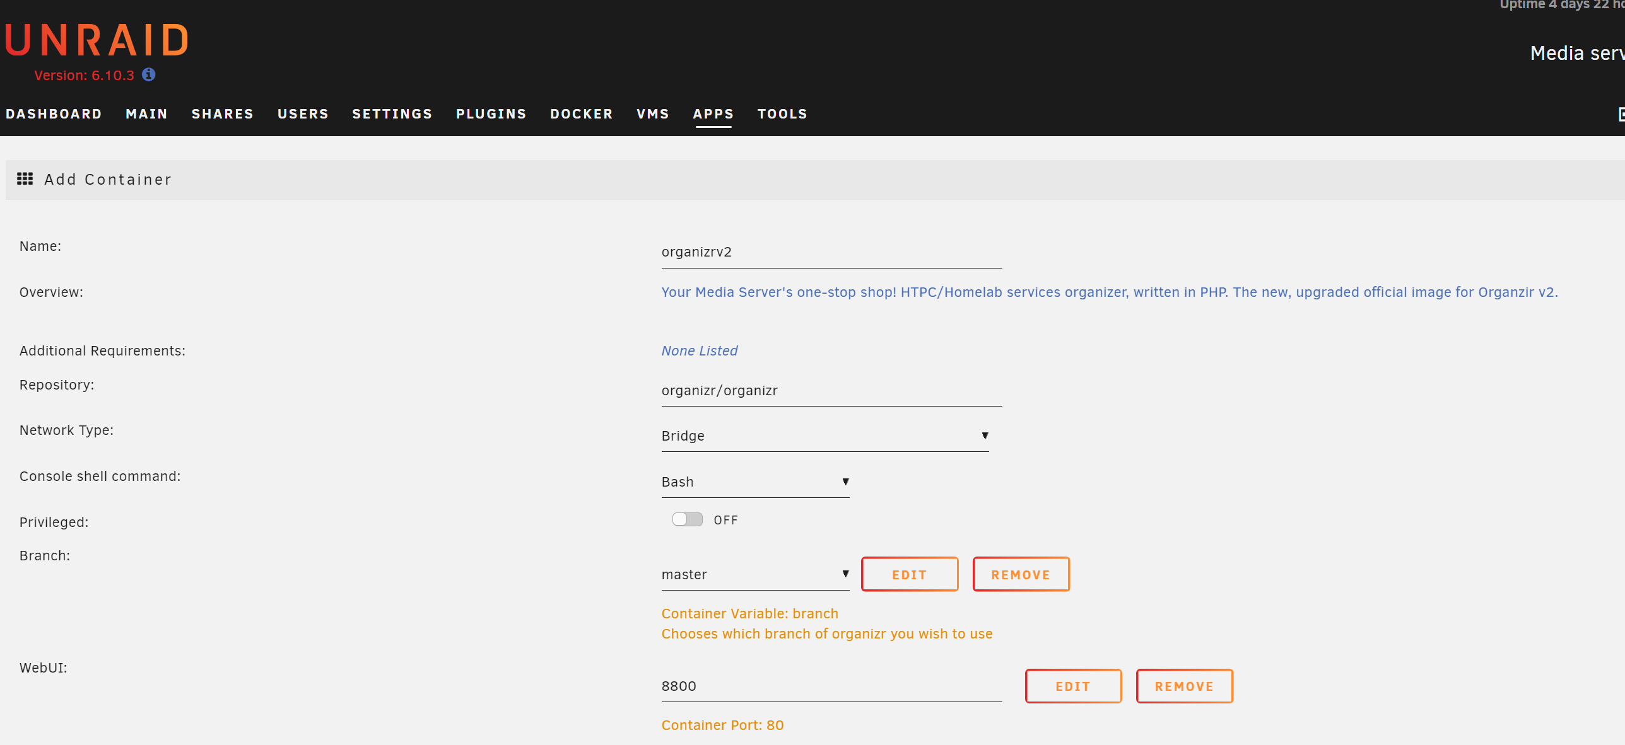Screen dimensions: 1625x745
Task: Open the Settings tab
Action: pos(392,114)
